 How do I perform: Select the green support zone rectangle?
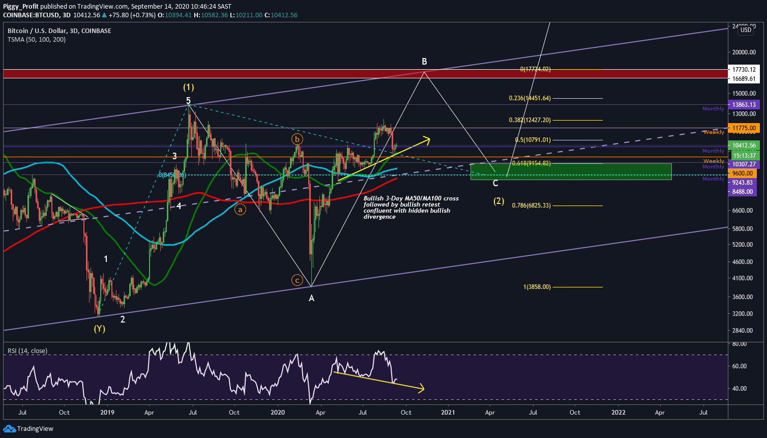[571, 171]
